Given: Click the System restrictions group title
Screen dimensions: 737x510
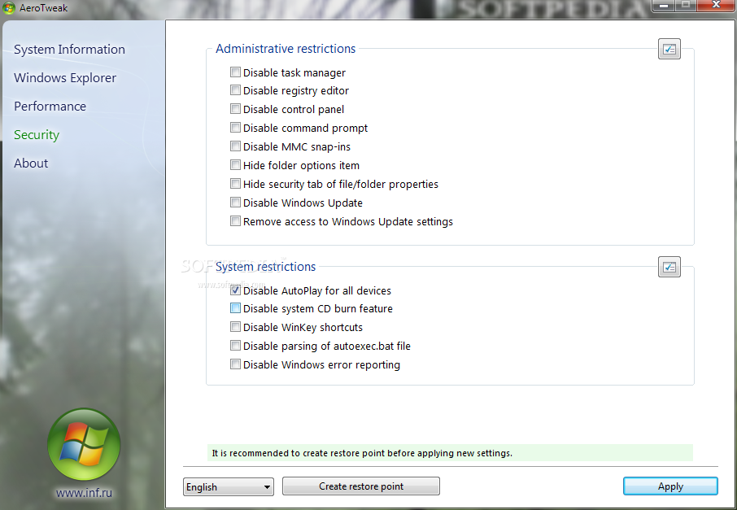Looking at the screenshot, I should pos(265,267).
